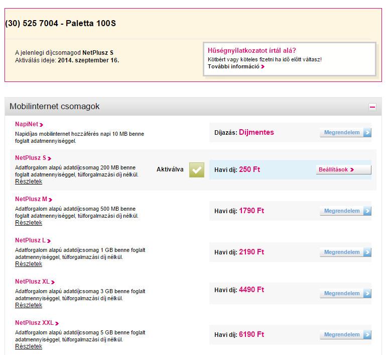Screen dimensions: 387x355
Task: Click the Mobilinternet csomagok header title
Action: click(55, 106)
